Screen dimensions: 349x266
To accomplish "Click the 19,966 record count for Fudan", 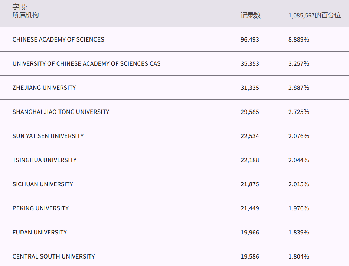I will coord(250,232).
